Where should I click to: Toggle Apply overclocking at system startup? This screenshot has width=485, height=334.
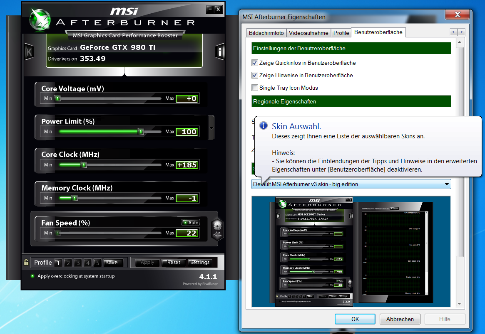[x=32, y=276]
